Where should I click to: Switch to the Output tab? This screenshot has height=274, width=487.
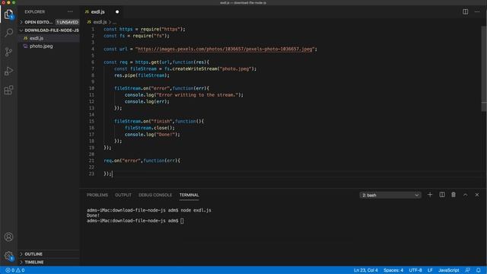(x=123, y=195)
